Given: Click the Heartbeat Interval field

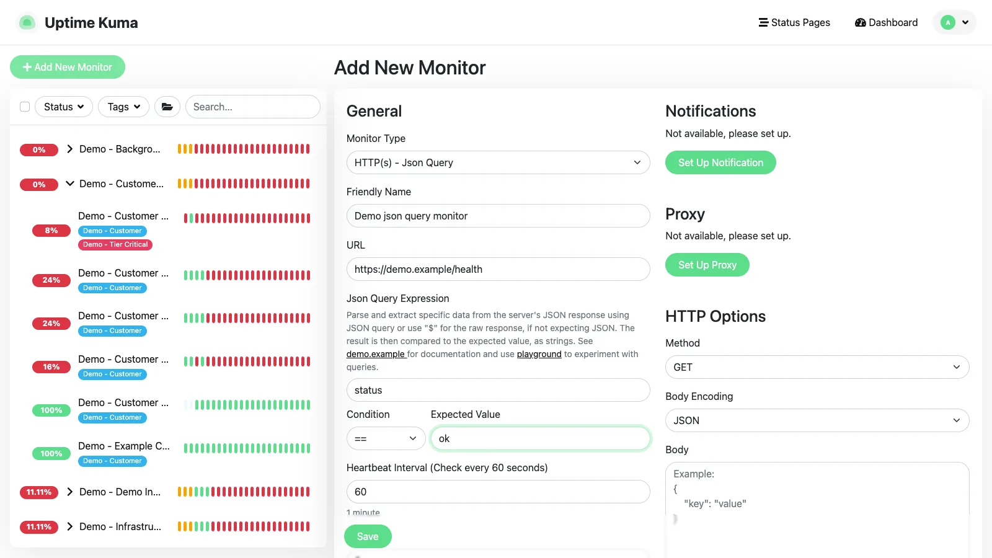Looking at the screenshot, I should (498, 492).
